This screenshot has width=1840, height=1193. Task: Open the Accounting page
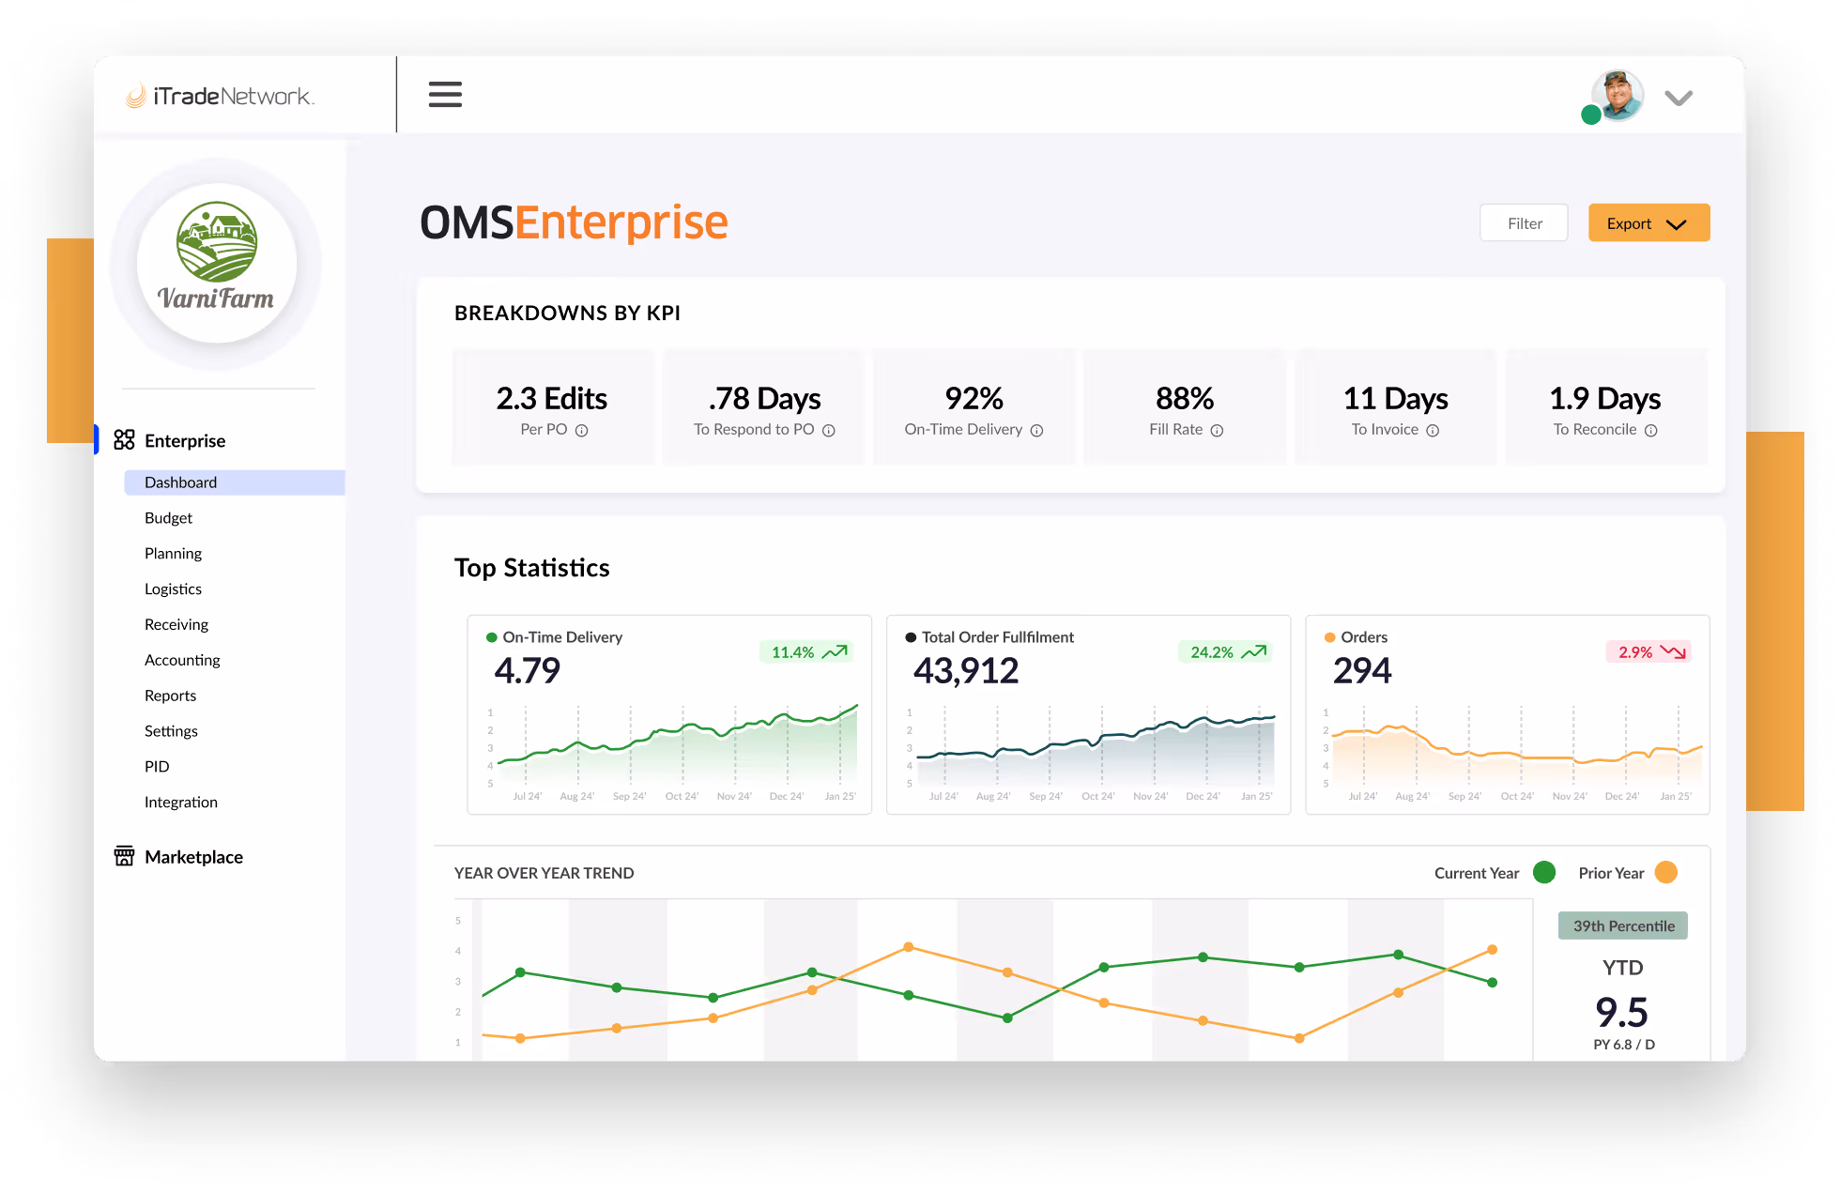(x=182, y=661)
